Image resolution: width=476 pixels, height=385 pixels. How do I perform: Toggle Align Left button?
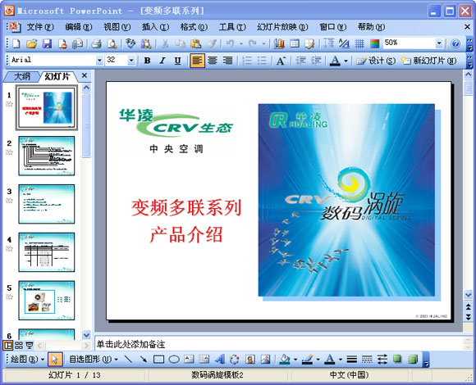(x=197, y=61)
